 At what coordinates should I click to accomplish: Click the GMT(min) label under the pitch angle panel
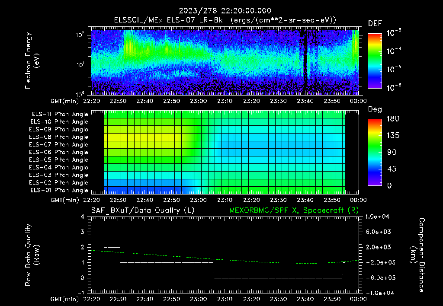65,200
